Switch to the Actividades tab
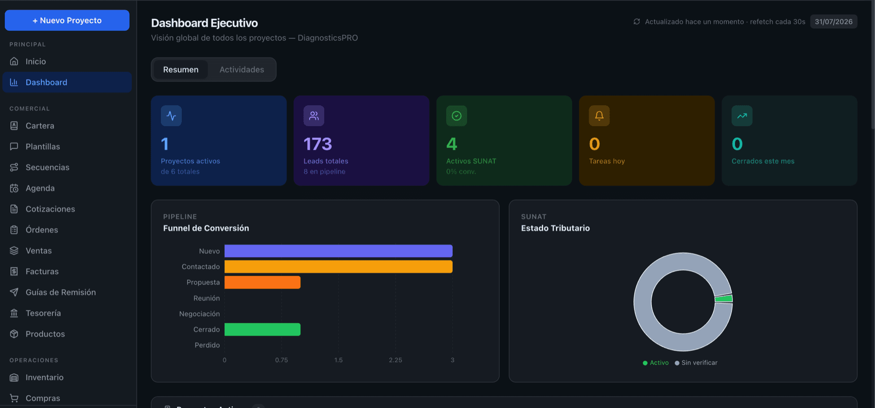The height and width of the screenshot is (408, 875). tap(242, 70)
